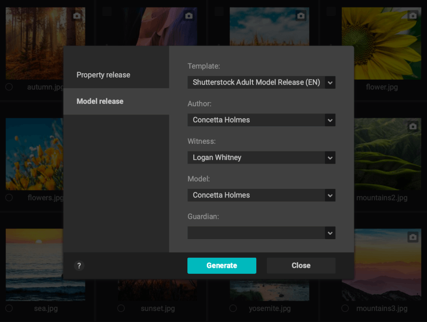Select the sea.jpg radio button
Viewport: 427px width, 322px height.
pos(9,308)
